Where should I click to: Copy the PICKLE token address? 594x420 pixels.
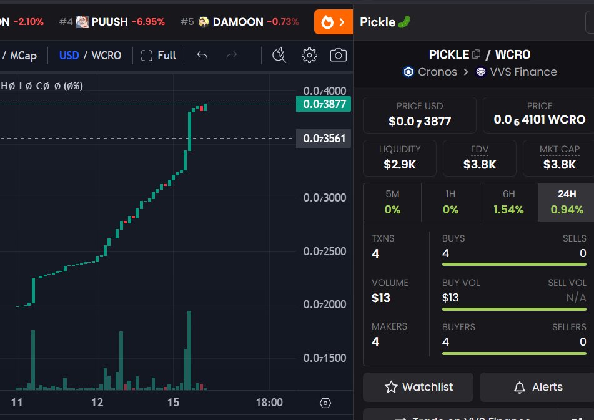point(477,54)
